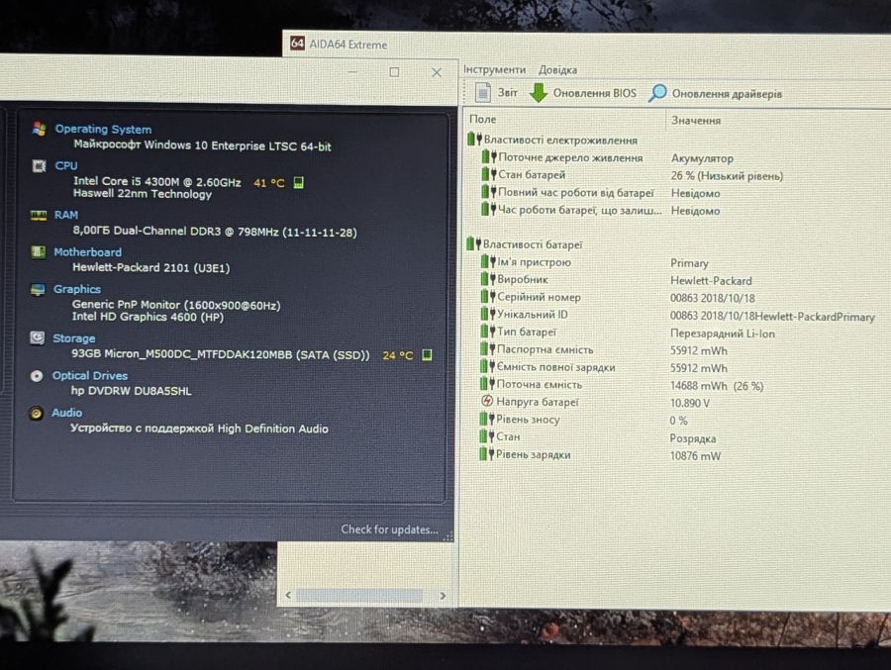891x670 pixels.
Task: Select the hp DVDRW DU8A5SHL entry
Action: pyautogui.click(x=132, y=391)
